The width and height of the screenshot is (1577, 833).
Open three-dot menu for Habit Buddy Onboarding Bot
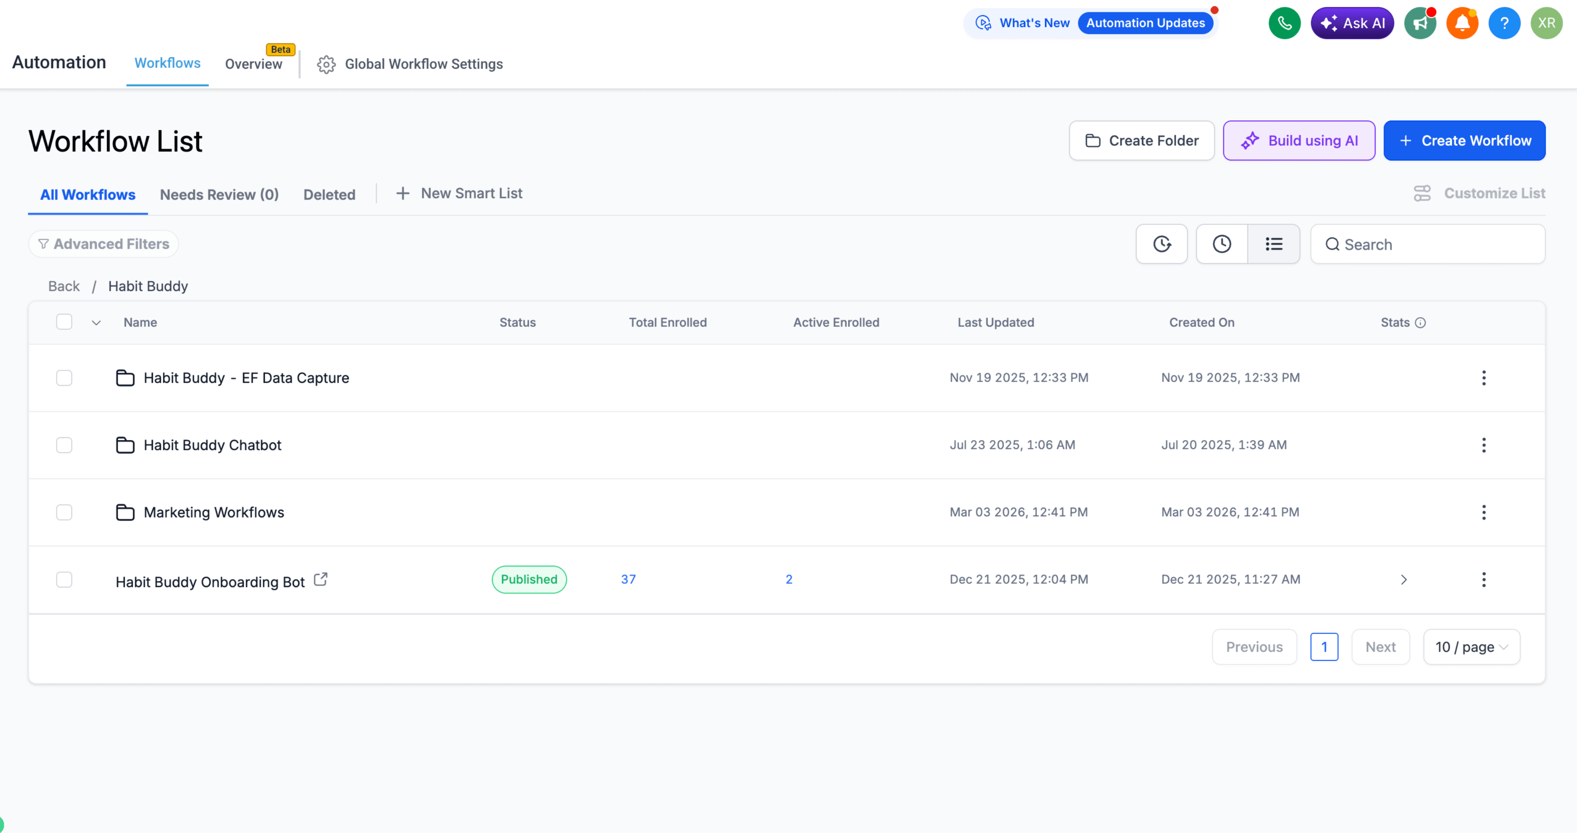(x=1483, y=579)
